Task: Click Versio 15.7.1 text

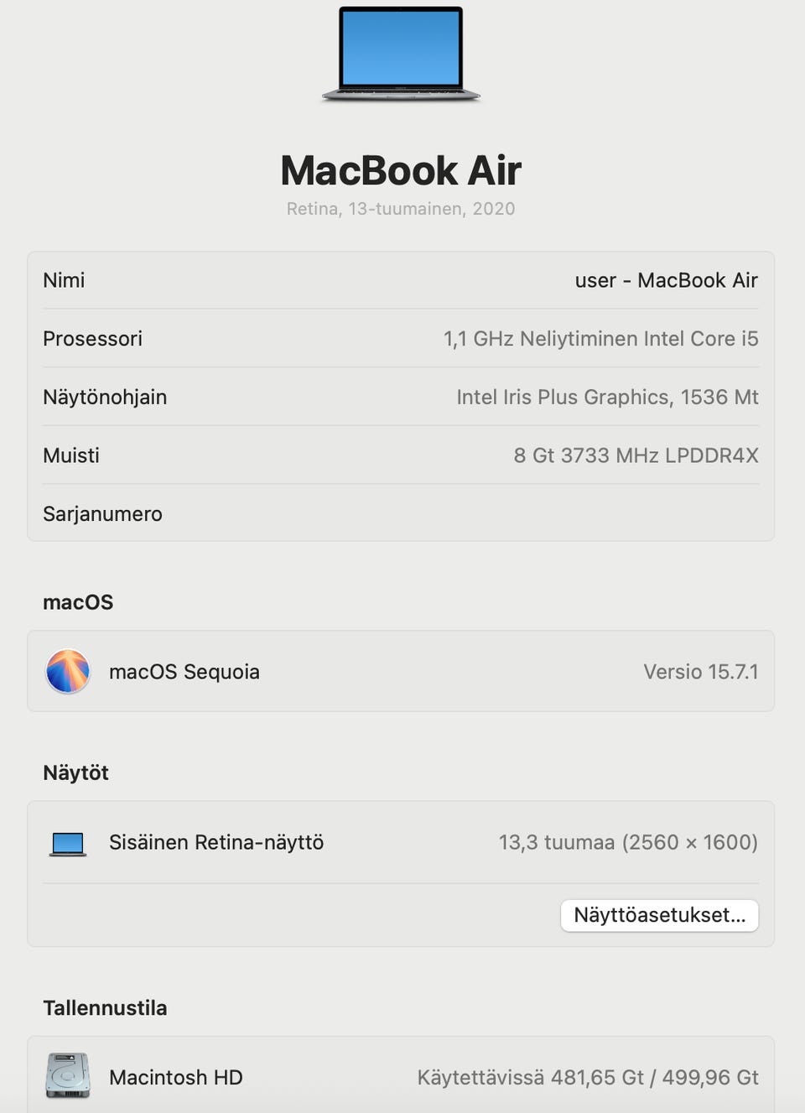Action: point(701,672)
